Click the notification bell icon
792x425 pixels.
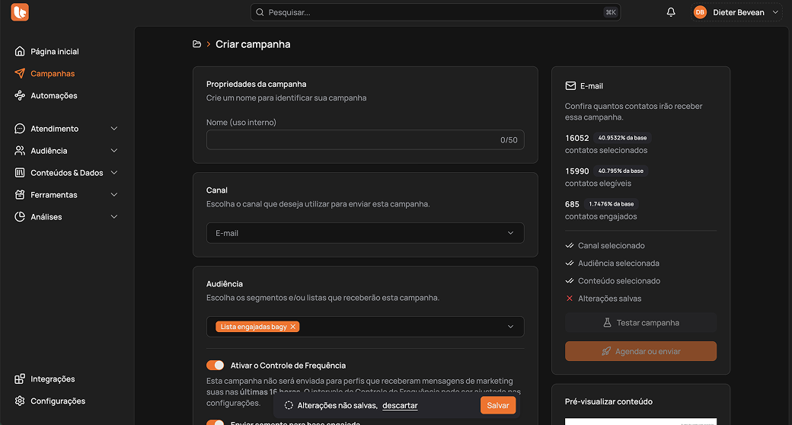click(671, 12)
